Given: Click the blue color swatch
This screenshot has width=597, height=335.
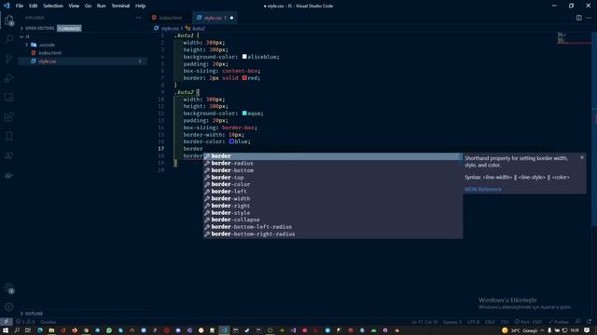Looking at the screenshot, I should (x=231, y=141).
